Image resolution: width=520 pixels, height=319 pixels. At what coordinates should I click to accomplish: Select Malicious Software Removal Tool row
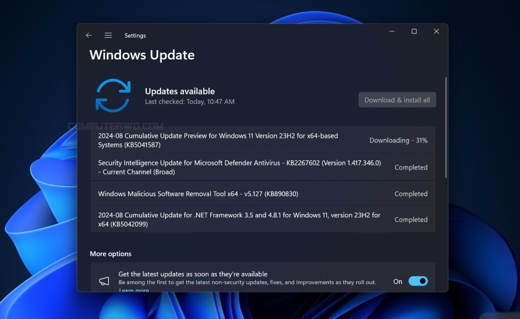[x=263, y=194]
